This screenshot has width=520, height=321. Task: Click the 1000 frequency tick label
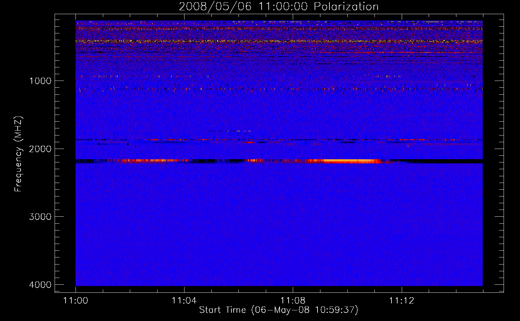[x=40, y=81]
